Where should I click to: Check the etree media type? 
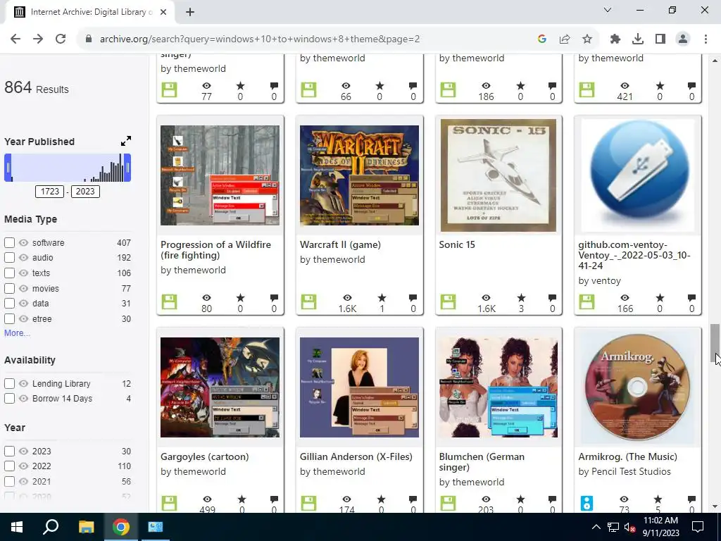[9, 319]
